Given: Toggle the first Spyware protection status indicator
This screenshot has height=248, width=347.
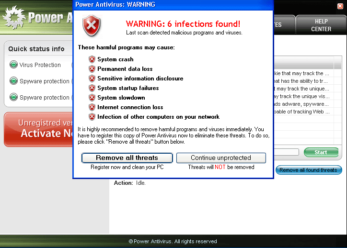Looking at the screenshot, I should 13,81.
